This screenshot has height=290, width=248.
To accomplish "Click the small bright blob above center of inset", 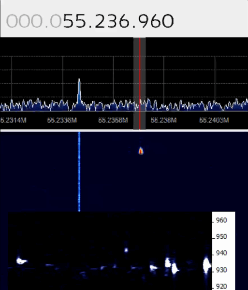I will [x=126, y=250].
